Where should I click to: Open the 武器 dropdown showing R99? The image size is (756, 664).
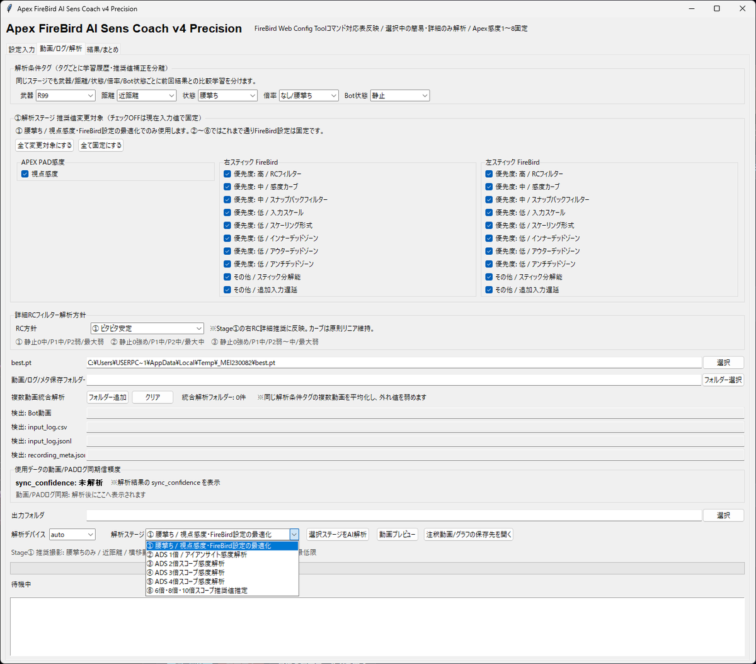pos(65,95)
